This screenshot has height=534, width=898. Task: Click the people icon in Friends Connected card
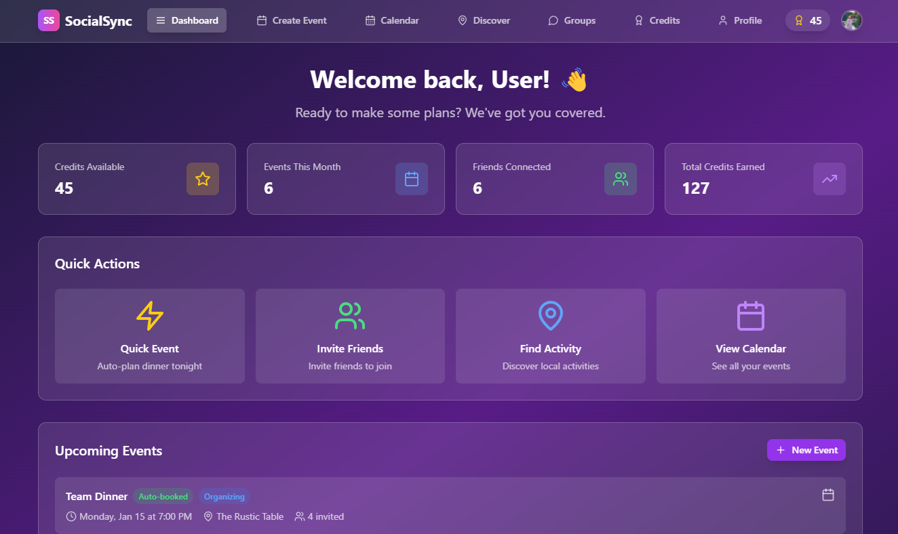(x=621, y=179)
